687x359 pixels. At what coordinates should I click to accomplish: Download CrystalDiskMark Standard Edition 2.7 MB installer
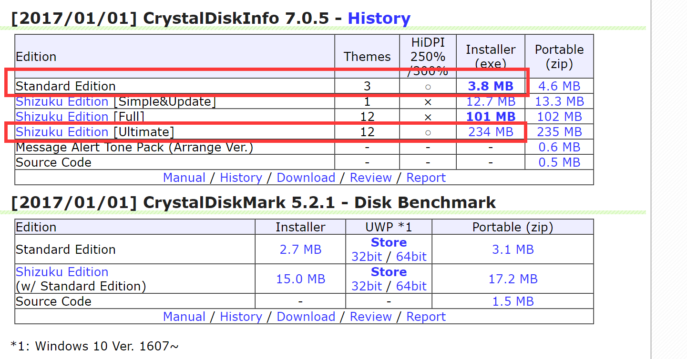tap(300, 249)
